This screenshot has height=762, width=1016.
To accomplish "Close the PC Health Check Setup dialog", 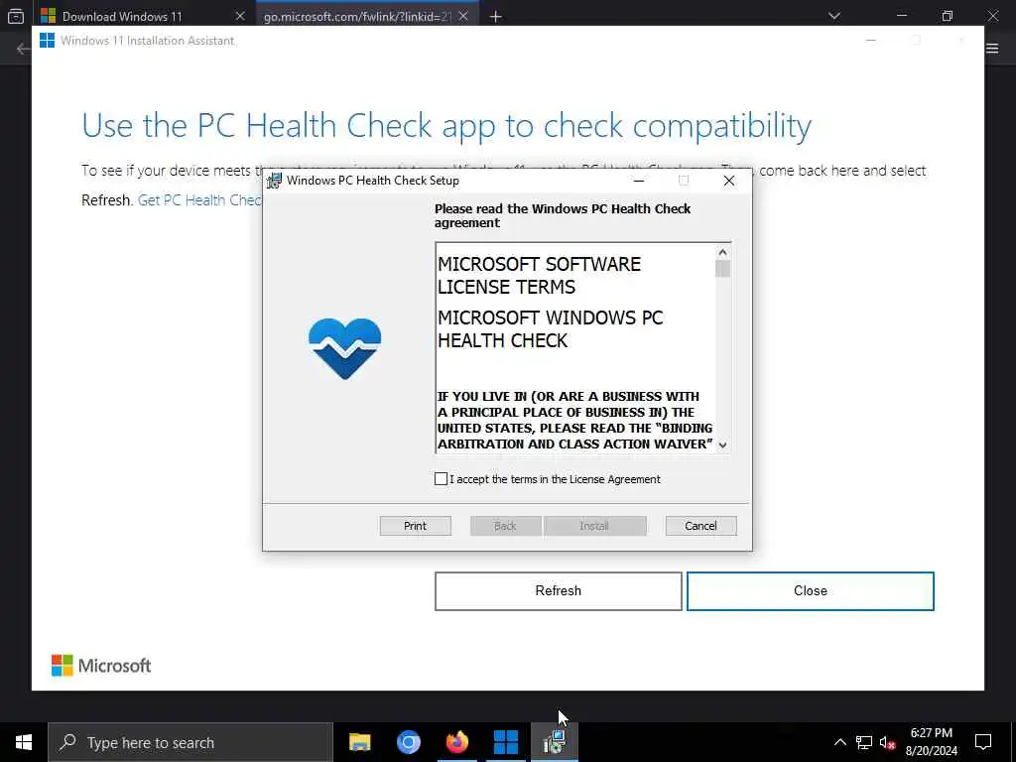I will (729, 181).
